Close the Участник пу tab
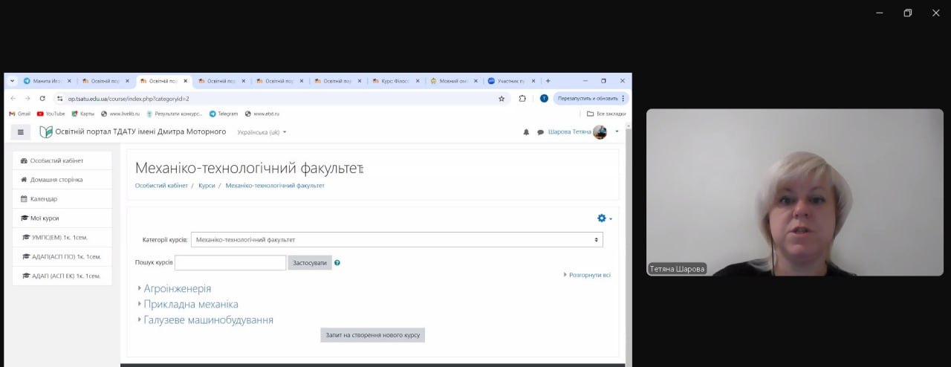The height and width of the screenshot is (367, 951). [533, 81]
